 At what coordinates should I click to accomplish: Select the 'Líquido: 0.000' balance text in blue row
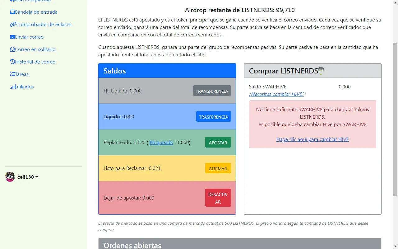point(119,117)
